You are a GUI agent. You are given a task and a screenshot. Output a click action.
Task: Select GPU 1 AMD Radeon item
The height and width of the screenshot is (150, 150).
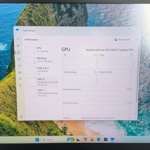point(42,93)
